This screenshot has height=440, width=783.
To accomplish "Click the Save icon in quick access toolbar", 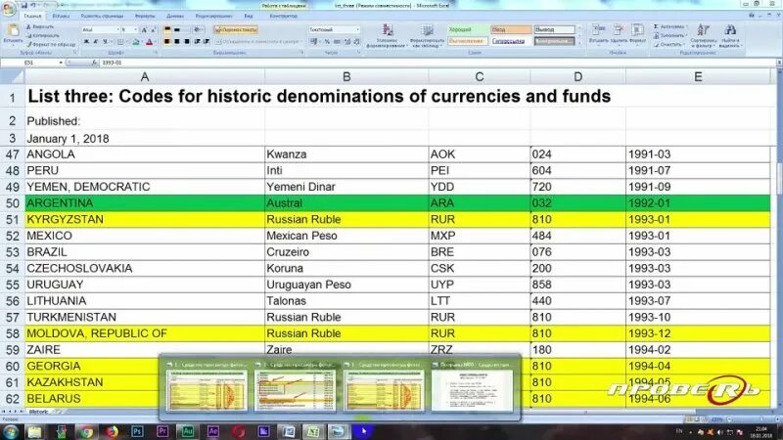I will [24, 6].
